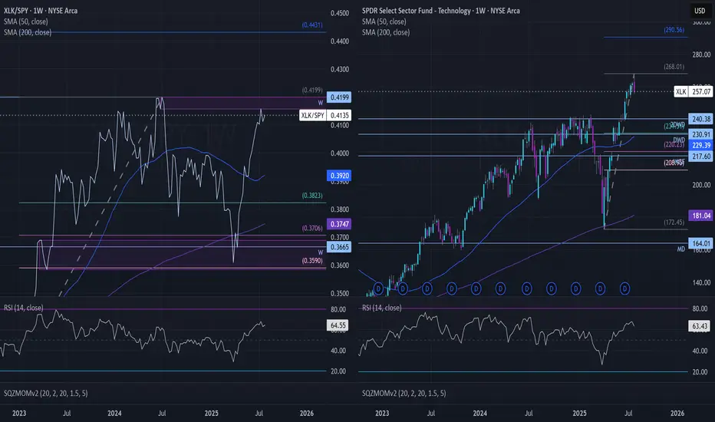Select the (0.3590) horizontal line label
Screen dimensions: 715x422
click(x=312, y=261)
